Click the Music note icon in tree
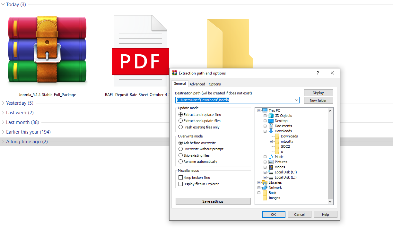393x246 pixels. tap(271, 157)
